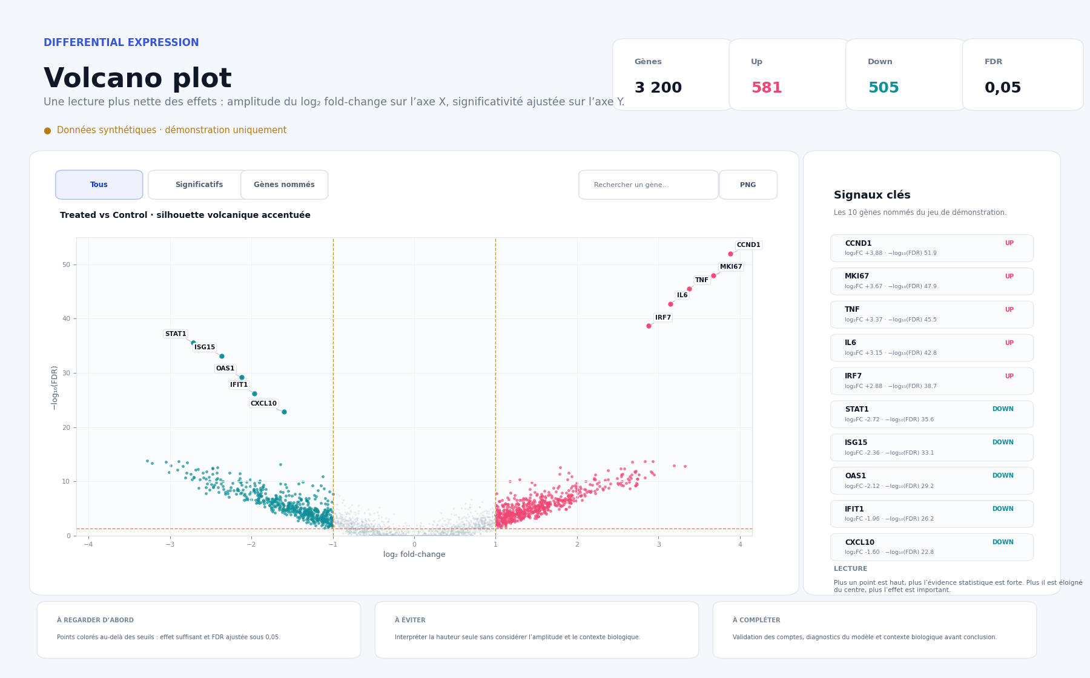This screenshot has width=1090, height=678.
Task: Click the Gènes 3 200 stat card
Action: coord(673,74)
